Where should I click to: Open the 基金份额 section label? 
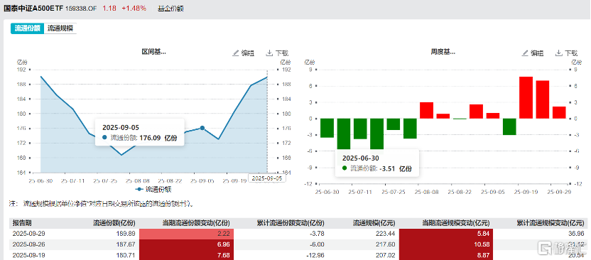pos(170,8)
